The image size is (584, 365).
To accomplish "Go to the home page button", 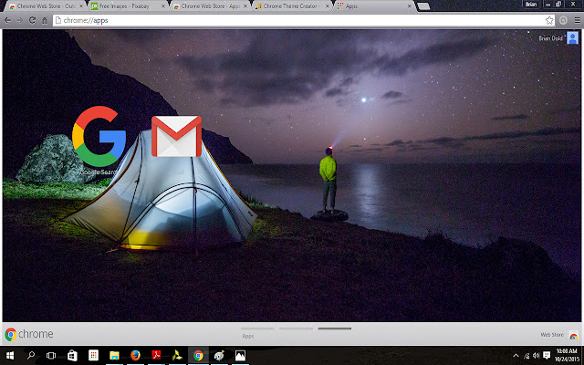I will click(x=45, y=20).
